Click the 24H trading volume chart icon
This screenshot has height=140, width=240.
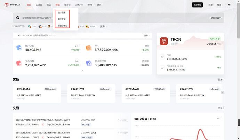162,68
